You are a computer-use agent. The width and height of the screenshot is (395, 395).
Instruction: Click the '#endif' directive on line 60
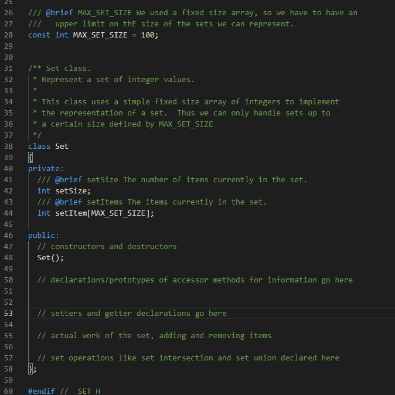point(42,391)
